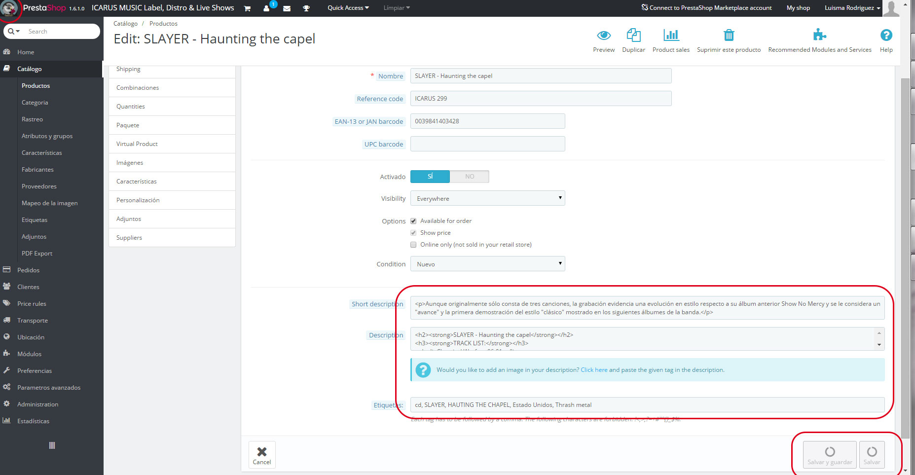Click the Cancel button
This screenshot has width=915, height=475.
pyautogui.click(x=262, y=455)
